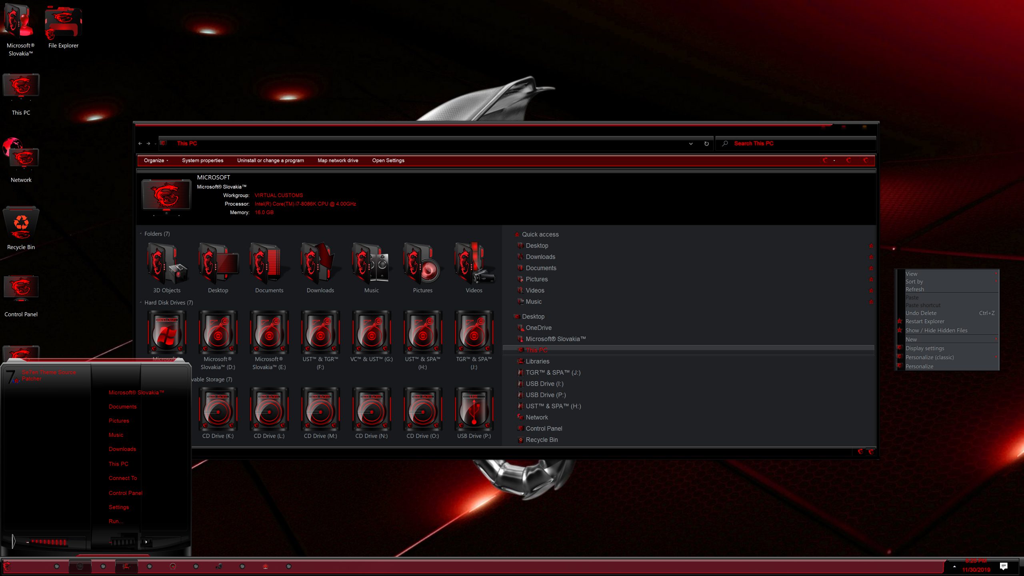Select Show / Hide Hidden Files in context menu

coord(936,330)
